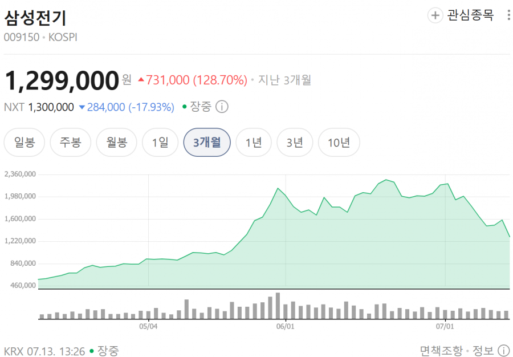Open the 면책조항 disclaimer link

(441, 351)
